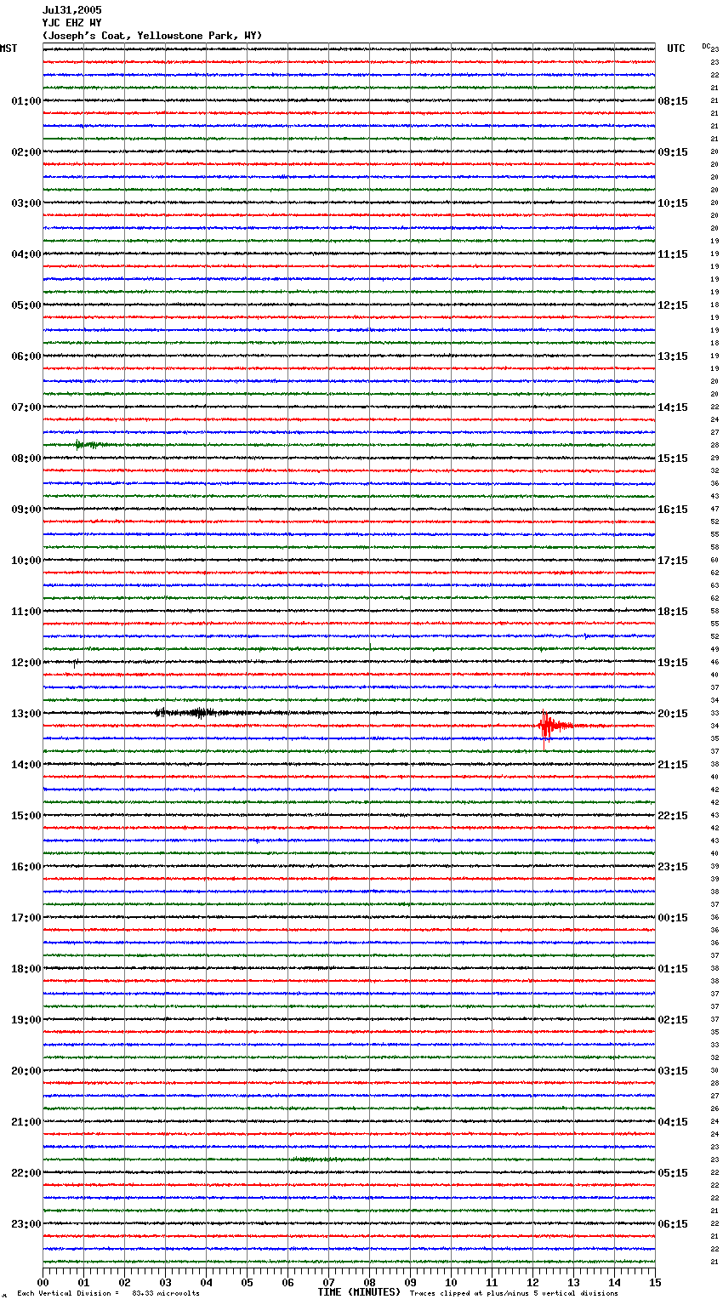
Task: Select the 20:00 MST time label
Action: coord(26,1071)
